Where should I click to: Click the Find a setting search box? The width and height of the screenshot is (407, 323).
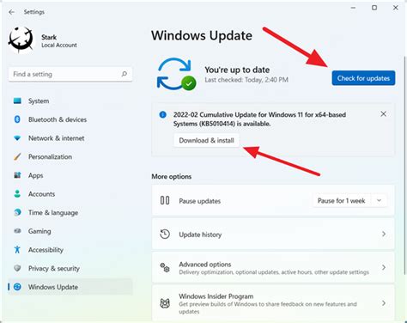pos(70,74)
